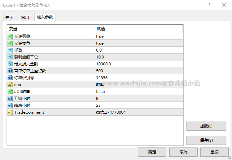
Task: Switch to the 常用 tab
Action: pyautogui.click(x=27, y=17)
